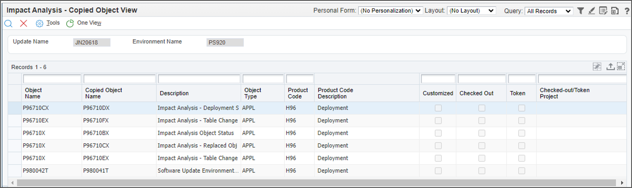The width and height of the screenshot is (632, 188).
Task: Click the scroll right arrow
Action: tap(622, 183)
